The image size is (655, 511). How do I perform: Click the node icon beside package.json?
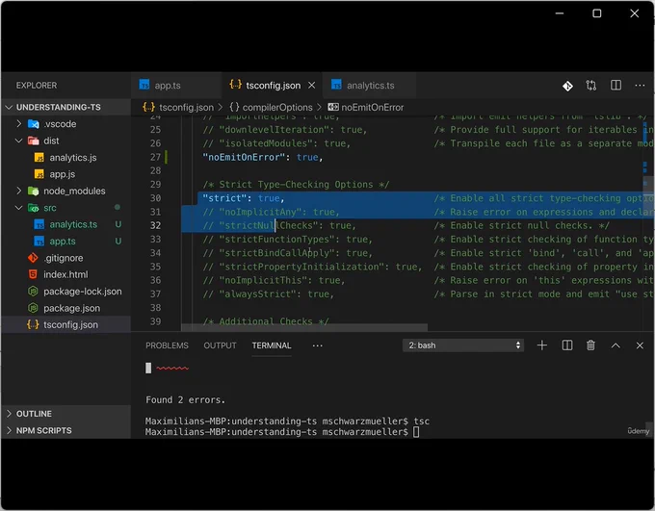(33, 308)
